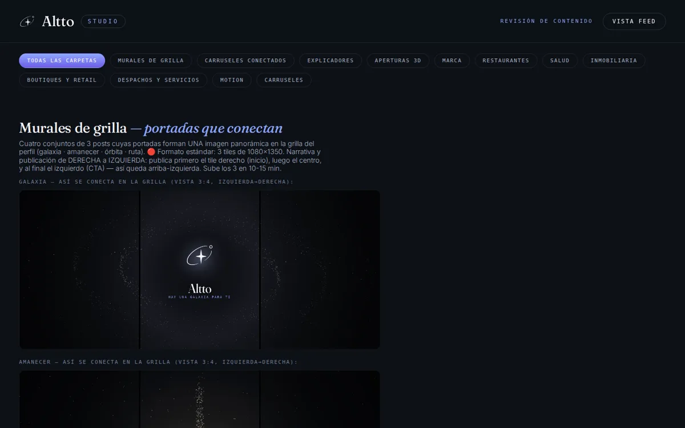
Task: Click 'Hay una galaxia para ti' tagline
Action: point(200,297)
